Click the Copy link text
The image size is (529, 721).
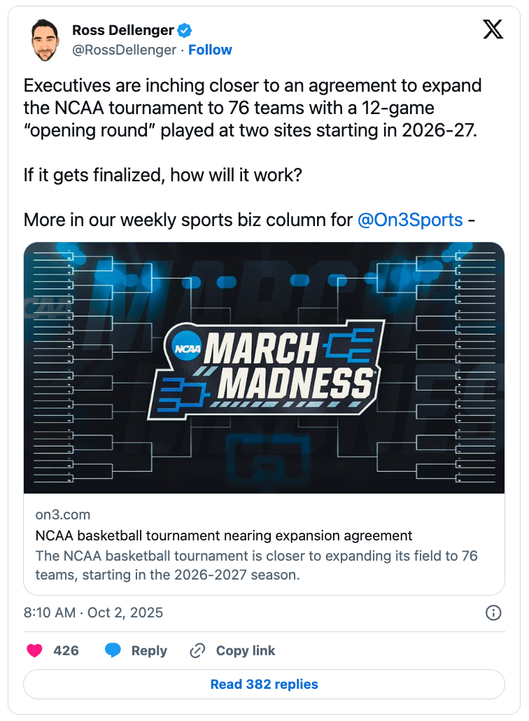(246, 650)
